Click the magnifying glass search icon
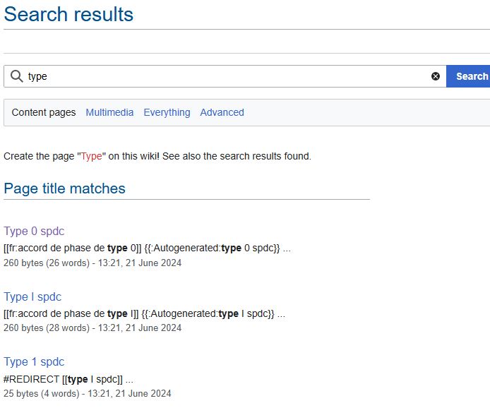 [x=16, y=76]
